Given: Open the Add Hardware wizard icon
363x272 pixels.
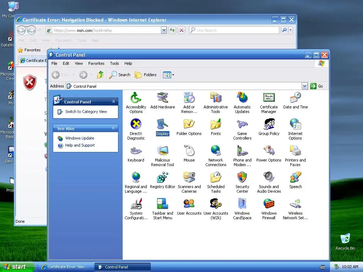Looking at the screenshot, I should pos(162,100).
